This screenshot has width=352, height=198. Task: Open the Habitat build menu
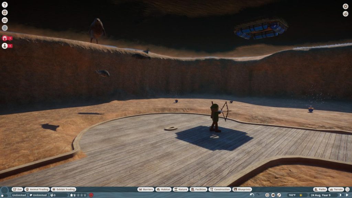tap(163, 189)
